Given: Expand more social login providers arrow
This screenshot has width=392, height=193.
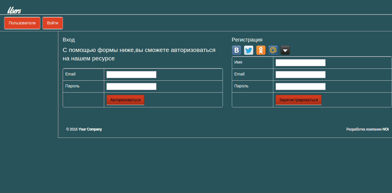Looking at the screenshot, I should pyautogui.click(x=285, y=50).
